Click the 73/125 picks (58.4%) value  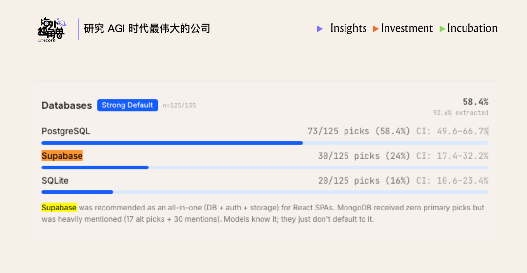point(359,131)
